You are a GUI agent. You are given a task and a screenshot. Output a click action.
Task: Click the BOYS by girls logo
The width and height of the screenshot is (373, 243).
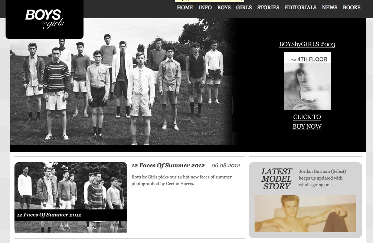click(x=45, y=19)
